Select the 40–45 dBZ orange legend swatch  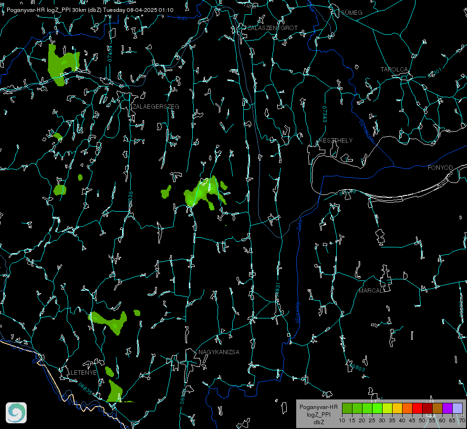[x=407, y=408]
